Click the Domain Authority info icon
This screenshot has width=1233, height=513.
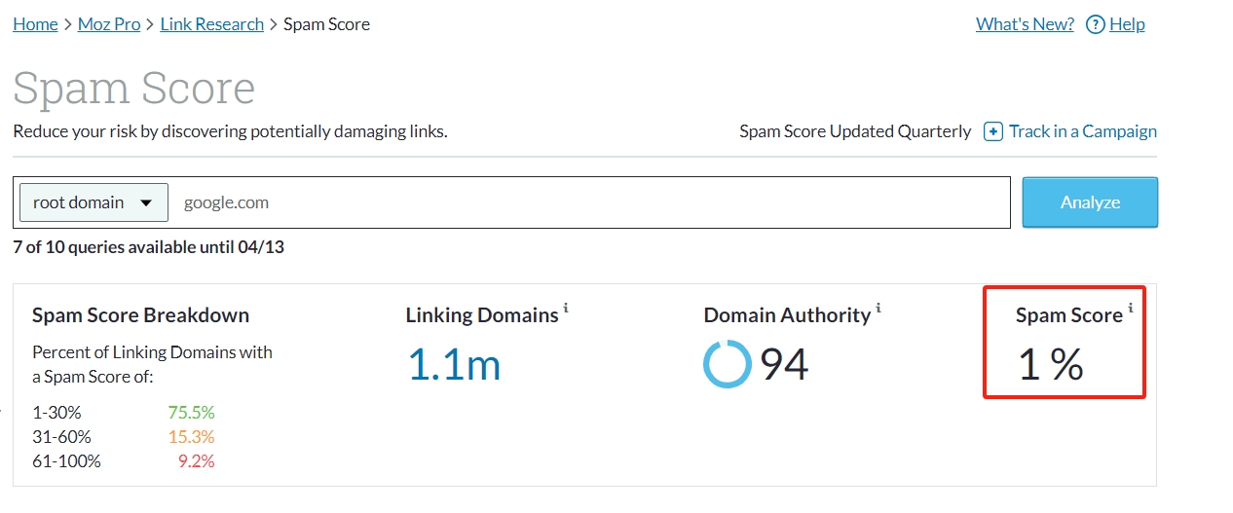coord(878,309)
